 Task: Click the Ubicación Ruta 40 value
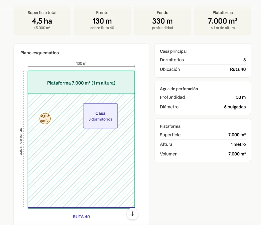pyautogui.click(x=238, y=69)
